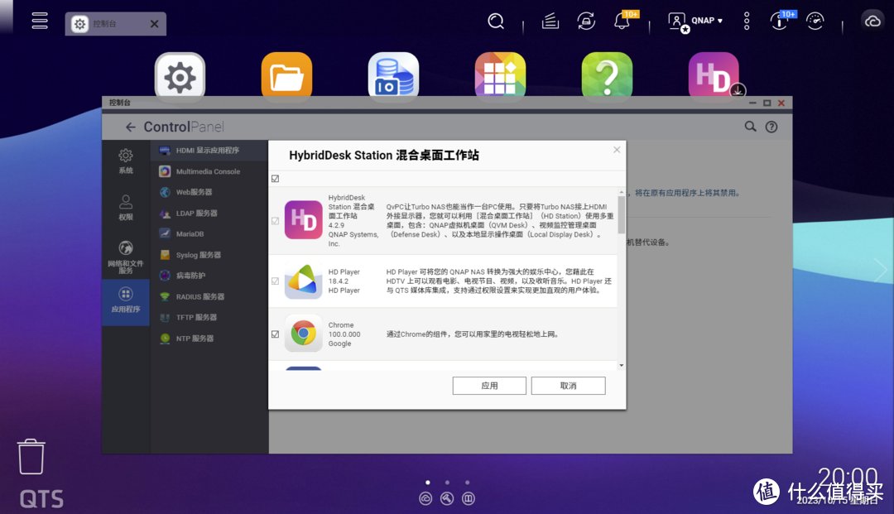
Task: Launch File Station folder desktop icon
Action: [286, 77]
